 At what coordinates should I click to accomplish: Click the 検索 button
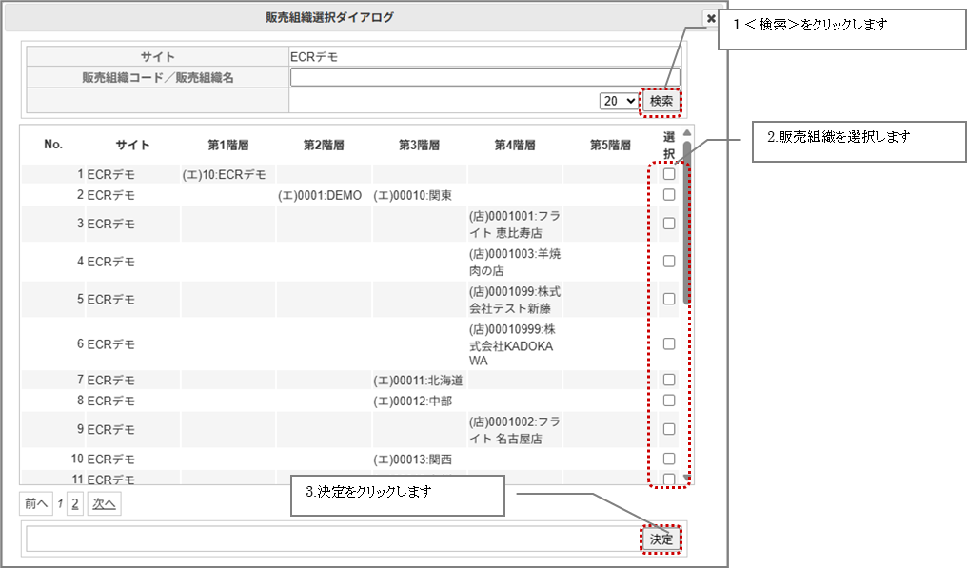pyautogui.click(x=661, y=101)
